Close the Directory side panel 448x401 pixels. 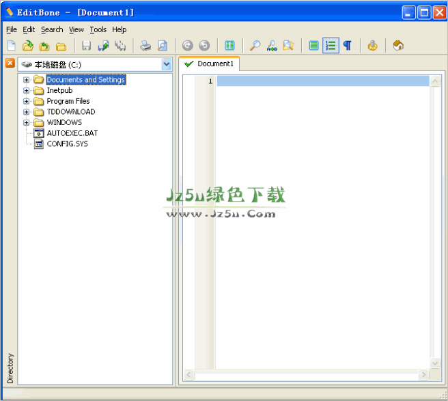(x=10, y=63)
